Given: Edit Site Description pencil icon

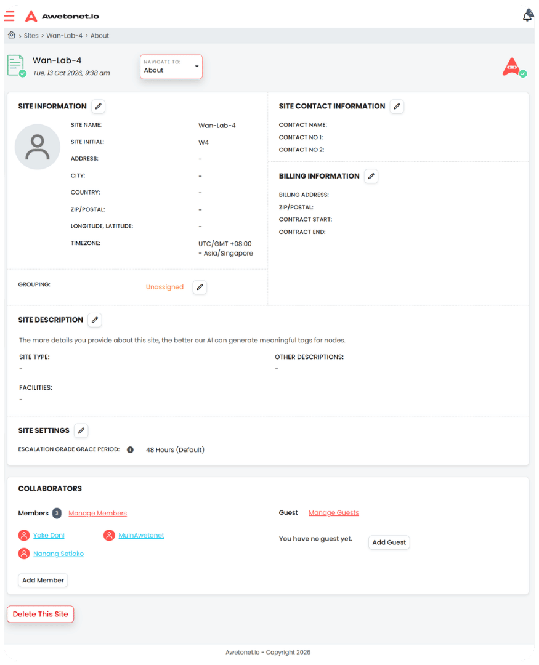Looking at the screenshot, I should pos(95,320).
